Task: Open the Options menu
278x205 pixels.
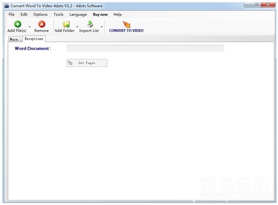Action: [x=40, y=15]
